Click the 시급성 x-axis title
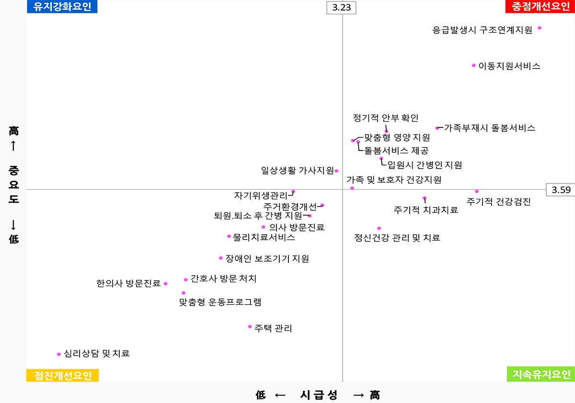The image size is (575, 403). [x=319, y=395]
